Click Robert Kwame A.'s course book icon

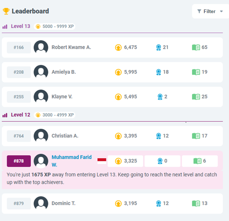click(x=196, y=47)
